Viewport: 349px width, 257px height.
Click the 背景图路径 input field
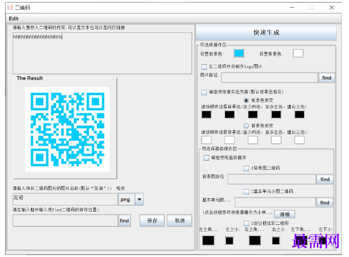(x=271, y=179)
